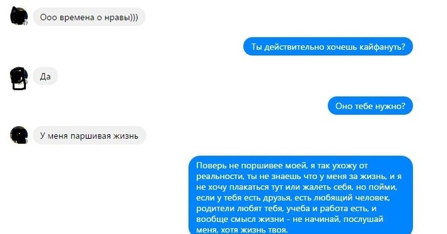Click the small status badge on the top avatar
The height and width of the screenshot is (234, 447).
(25, 23)
